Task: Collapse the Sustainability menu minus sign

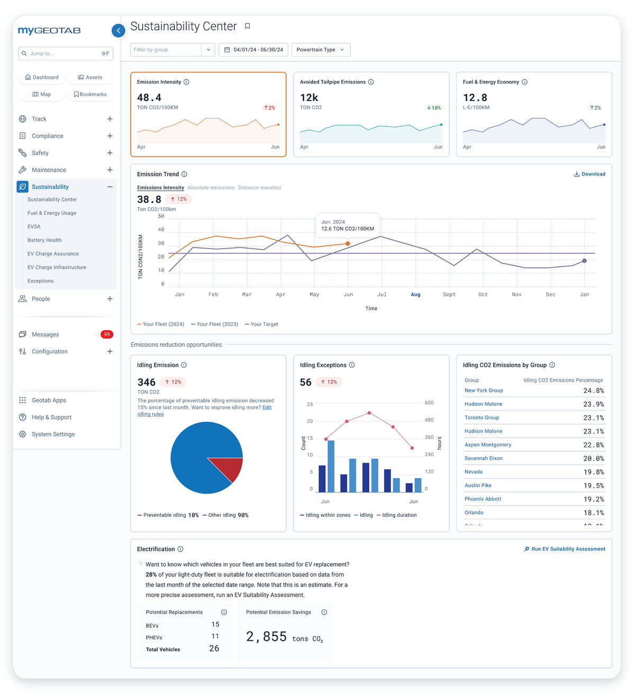Action: pyautogui.click(x=110, y=187)
